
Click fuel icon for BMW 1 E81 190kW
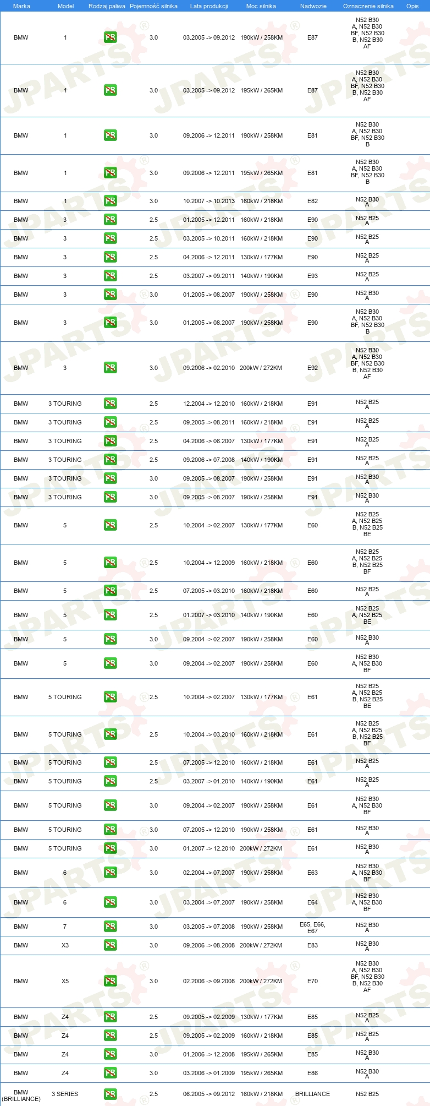tap(110, 135)
